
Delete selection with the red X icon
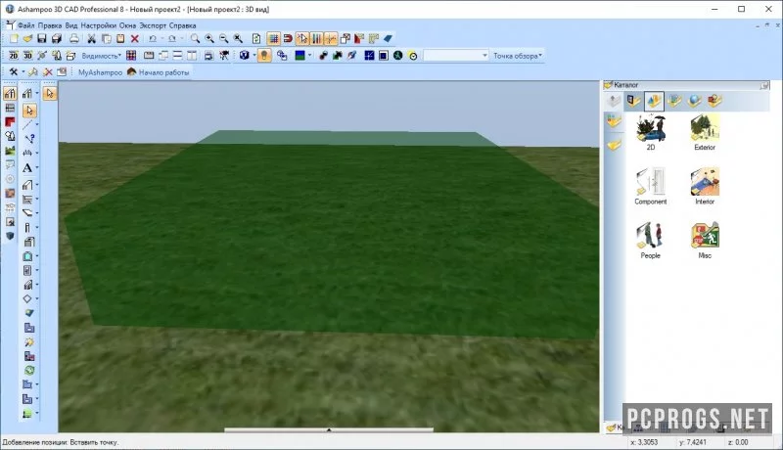tap(135, 38)
